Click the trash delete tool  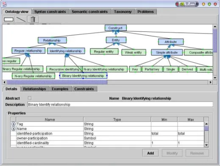point(33,20)
